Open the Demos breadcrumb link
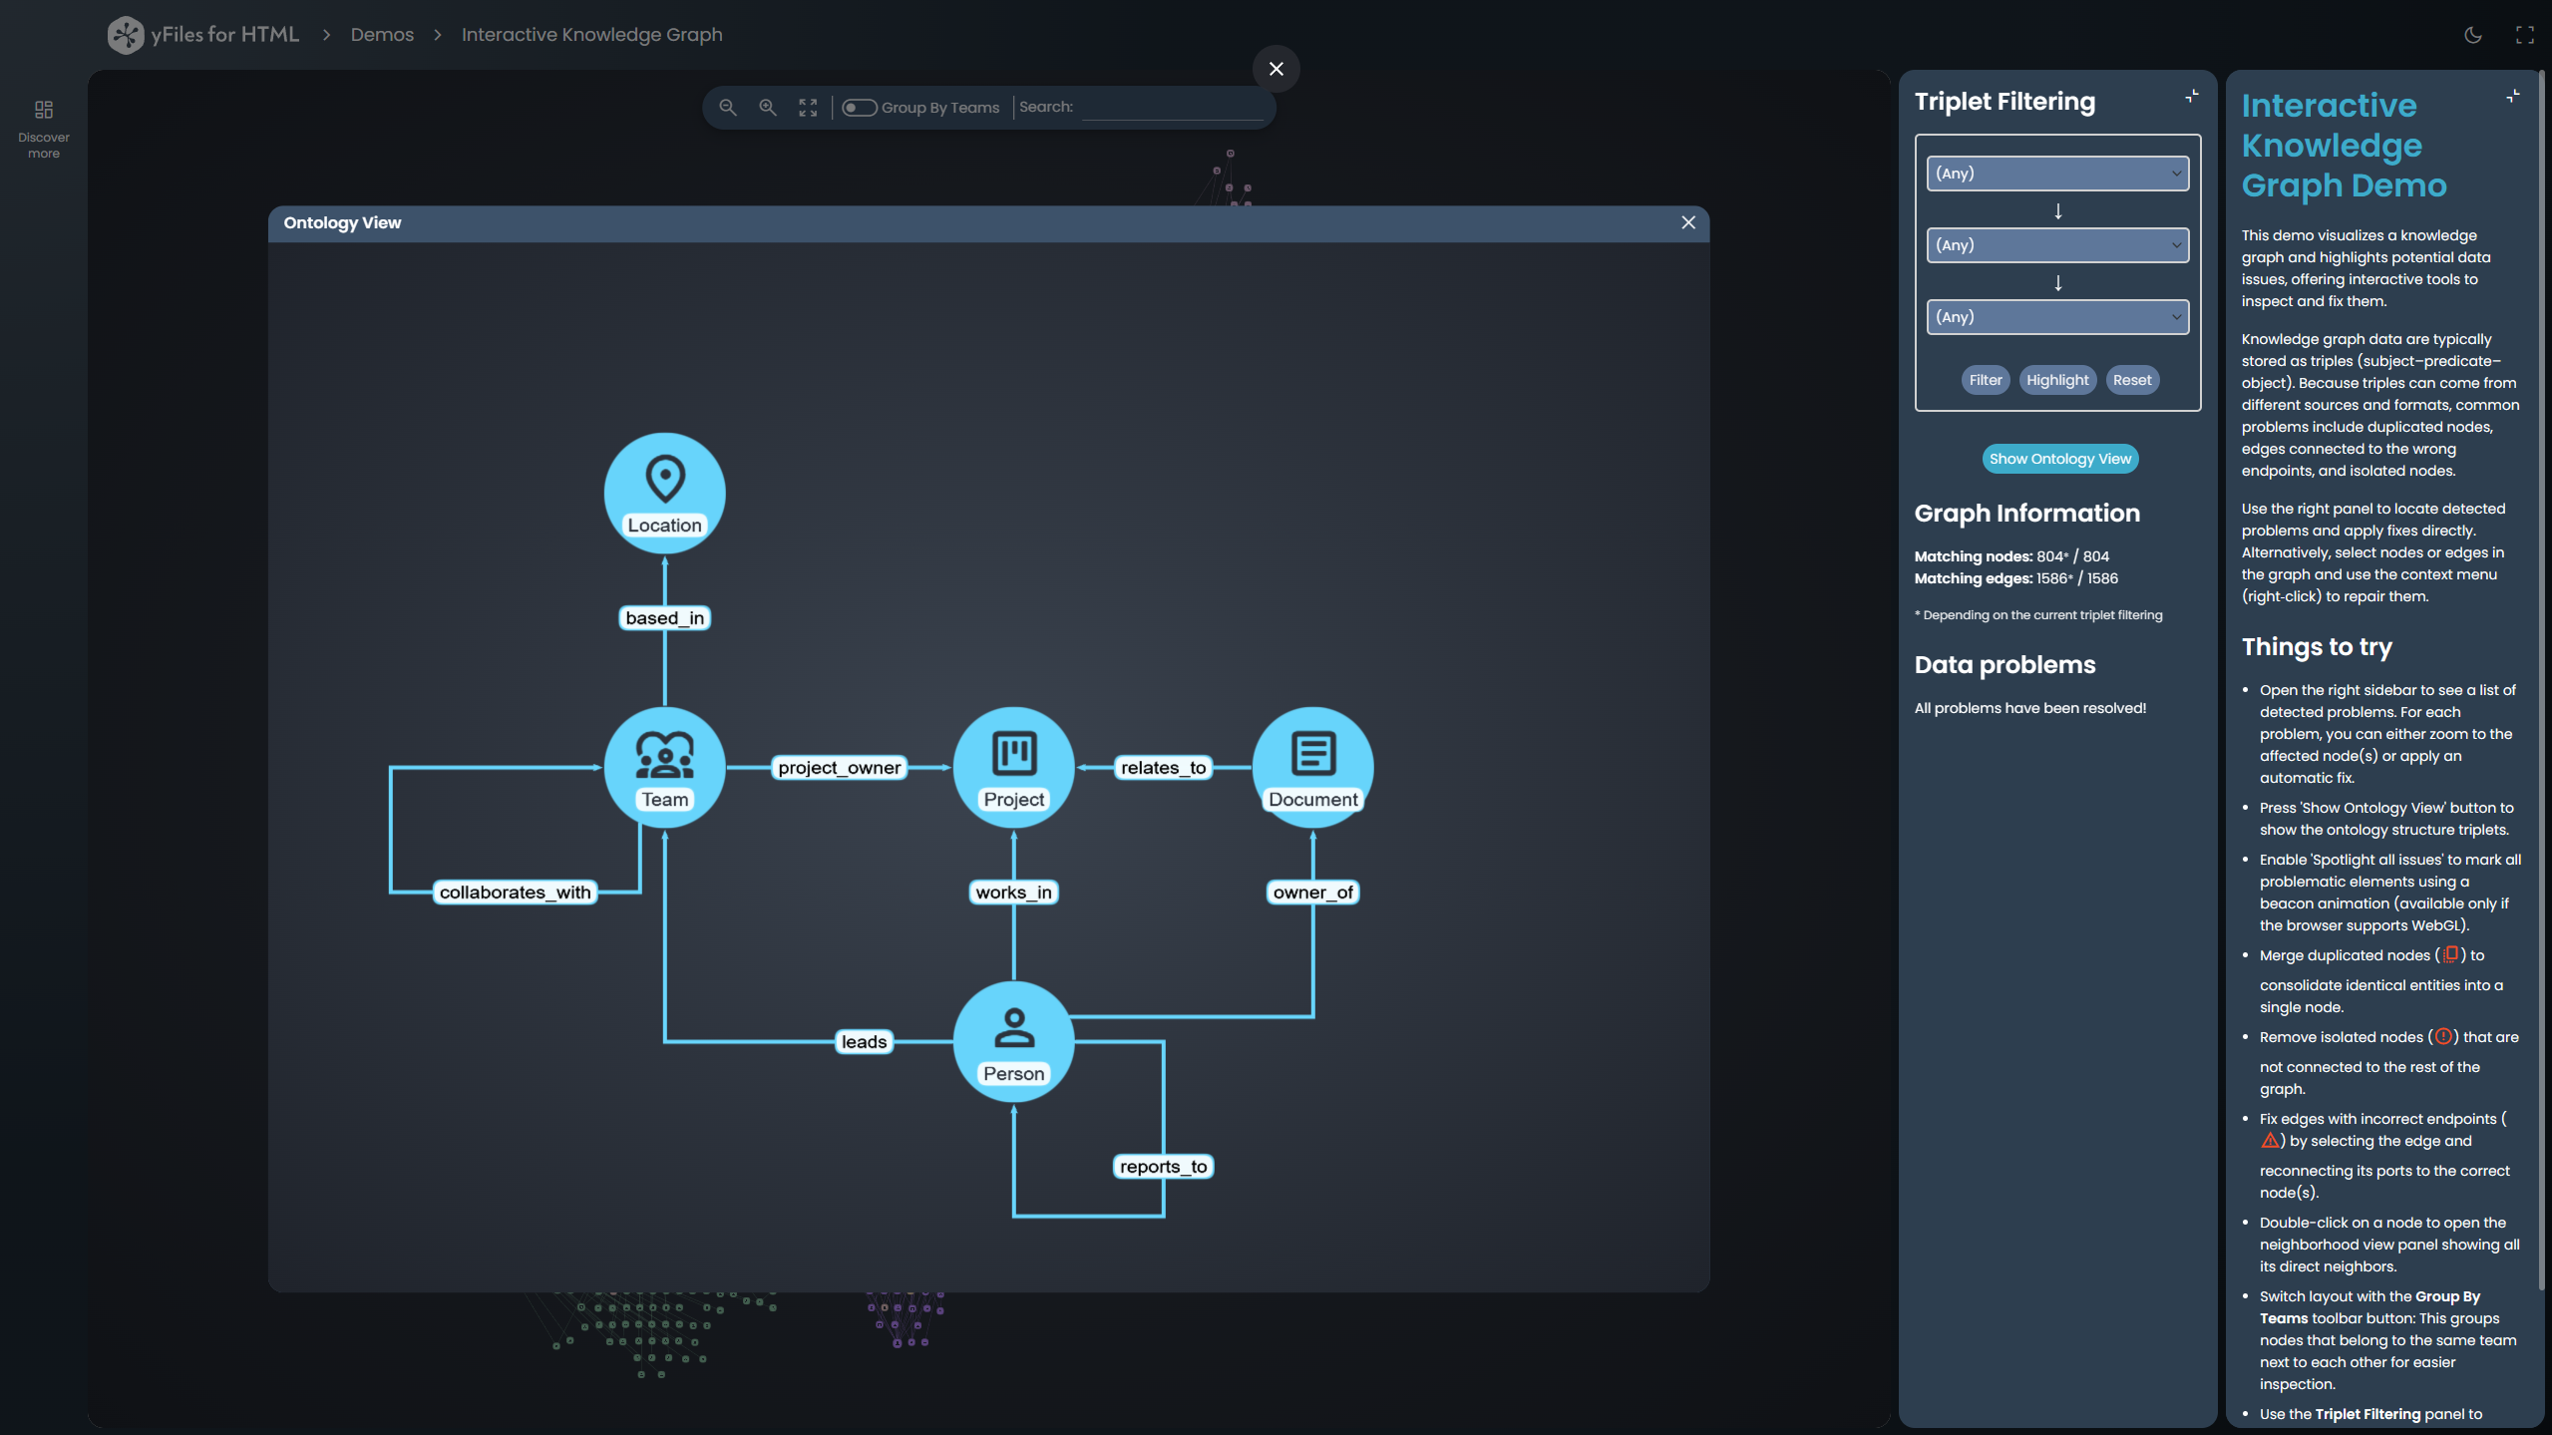The width and height of the screenshot is (2552, 1435). click(x=382, y=35)
